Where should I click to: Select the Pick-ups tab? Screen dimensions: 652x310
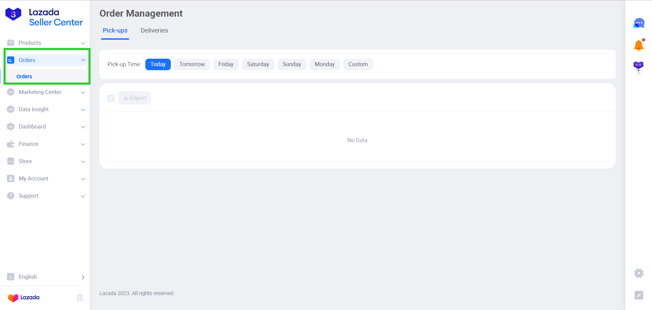pos(115,31)
